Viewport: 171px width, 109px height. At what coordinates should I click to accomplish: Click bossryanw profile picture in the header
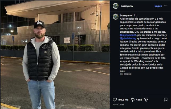tap(116, 6)
